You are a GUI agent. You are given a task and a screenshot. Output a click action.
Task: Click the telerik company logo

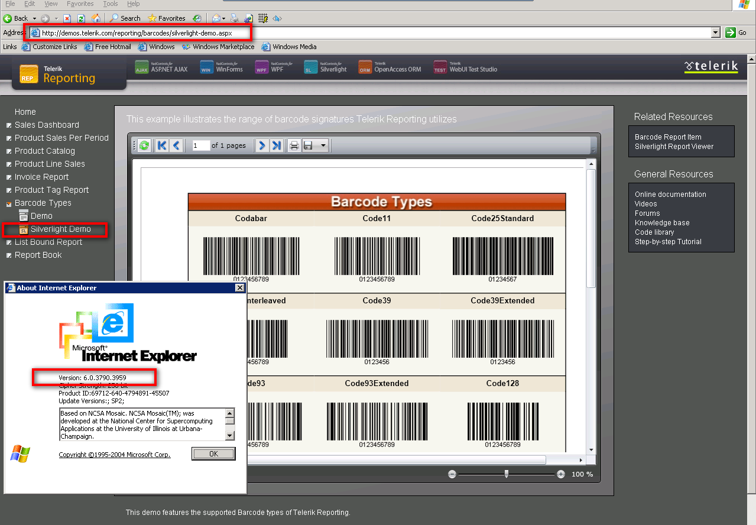coord(711,66)
